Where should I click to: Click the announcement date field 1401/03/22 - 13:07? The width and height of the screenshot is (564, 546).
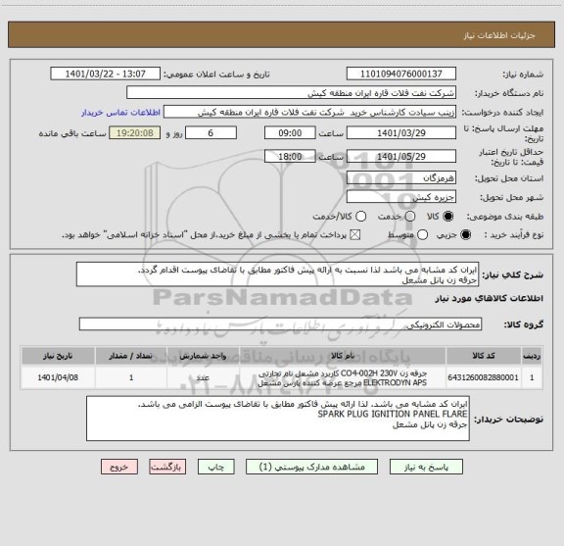tap(106, 74)
